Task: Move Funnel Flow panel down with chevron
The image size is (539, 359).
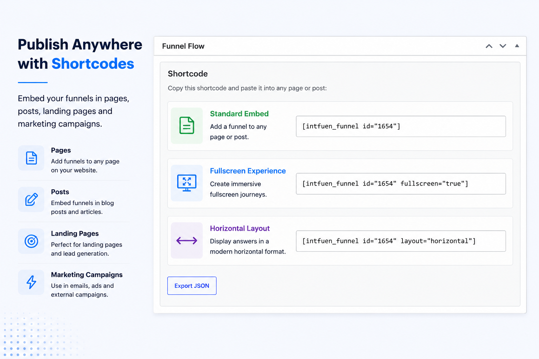Action: coord(503,46)
